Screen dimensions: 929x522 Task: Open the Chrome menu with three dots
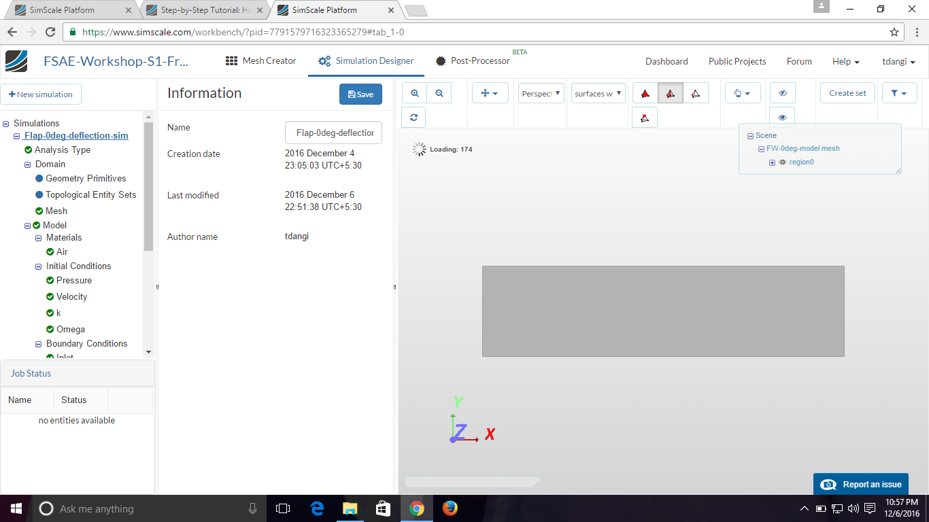coord(917,32)
